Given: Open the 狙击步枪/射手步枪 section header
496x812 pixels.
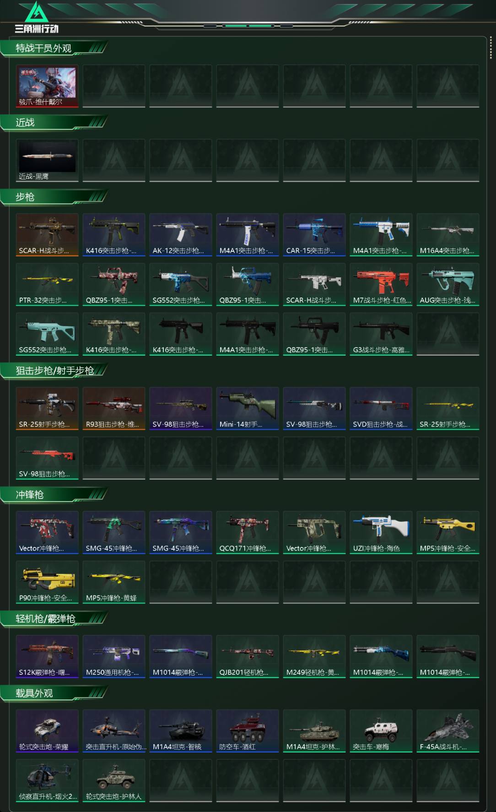Looking at the screenshot, I should 54,371.
